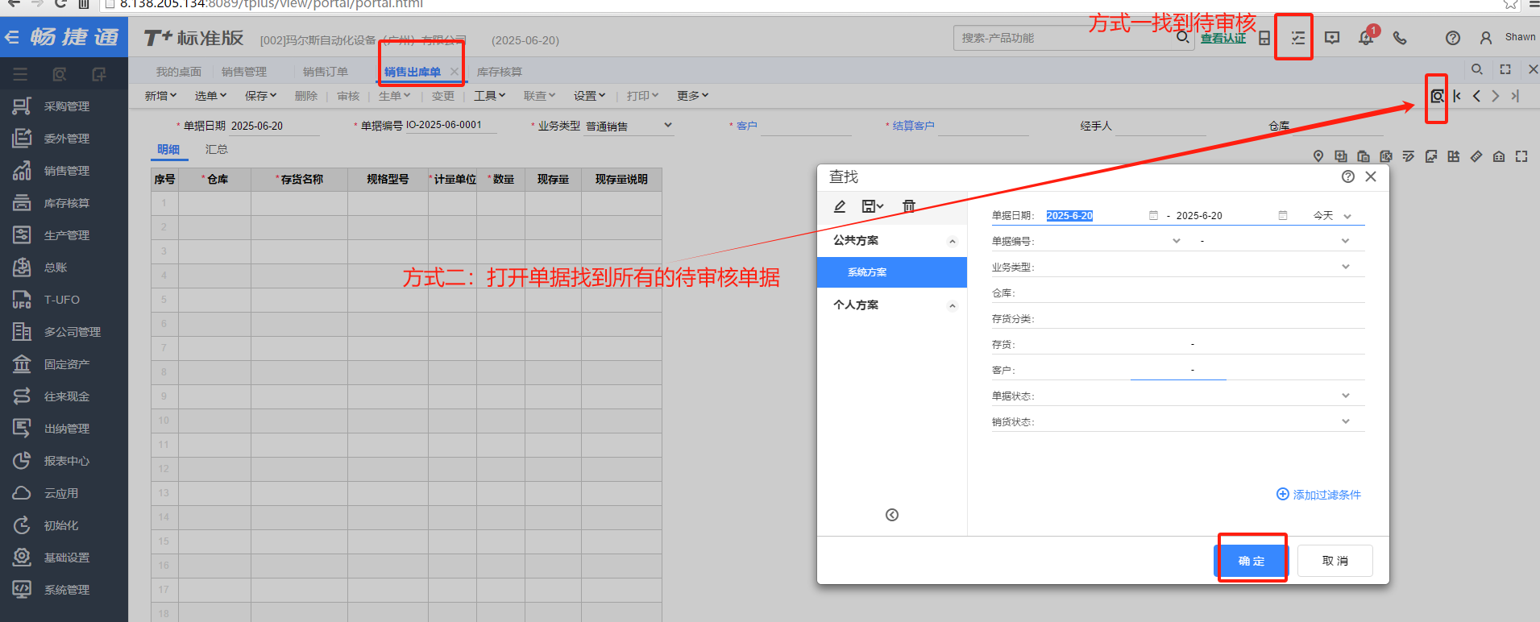
Task: Expand the 工具 dropdown menu
Action: coord(489,96)
